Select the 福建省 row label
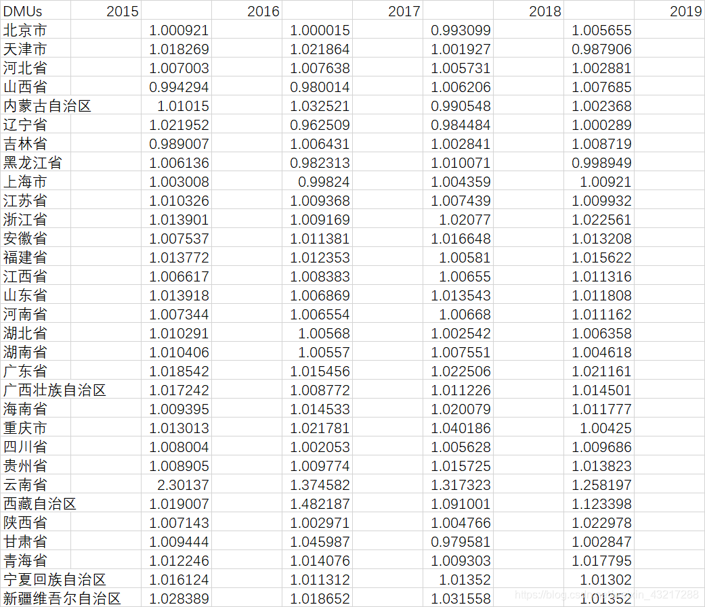705x607 pixels. tap(35, 256)
